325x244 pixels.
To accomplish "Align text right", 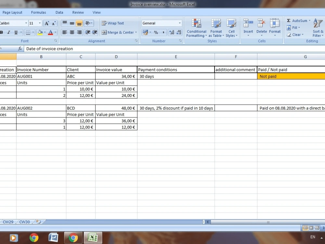I will click(79, 32).
